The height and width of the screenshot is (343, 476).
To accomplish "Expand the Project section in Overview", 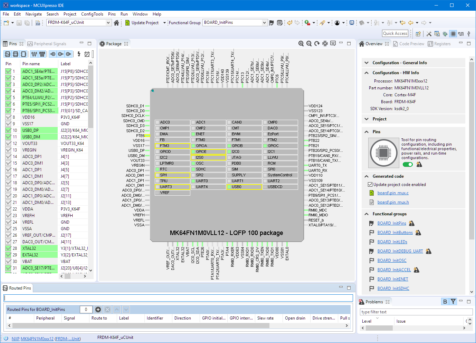I will (x=367, y=119).
